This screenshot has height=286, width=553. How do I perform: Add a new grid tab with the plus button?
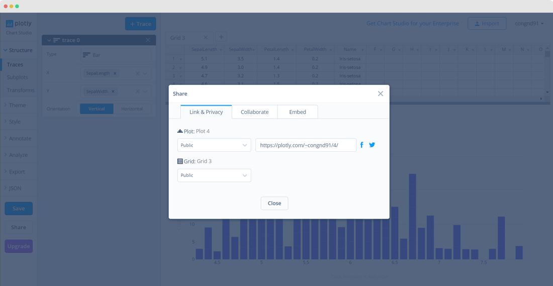(x=221, y=37)
